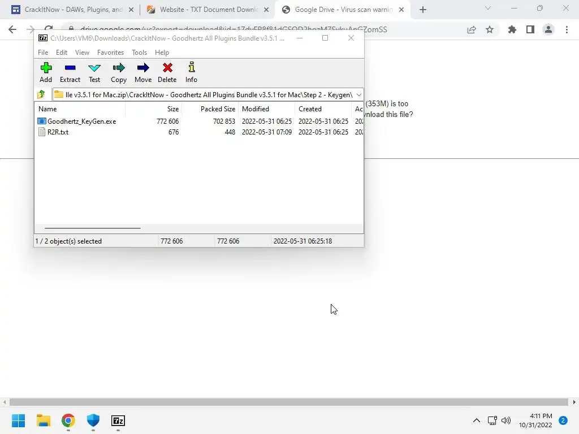Click the 772 606 size of Goodhertz_KeyGen.exe
Screen dimensions: 579x434
tap(167, 121)
